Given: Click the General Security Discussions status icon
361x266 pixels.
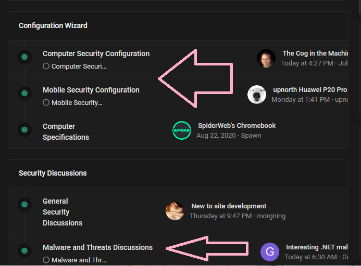Looking at the screenshot, I should (24, 205).
